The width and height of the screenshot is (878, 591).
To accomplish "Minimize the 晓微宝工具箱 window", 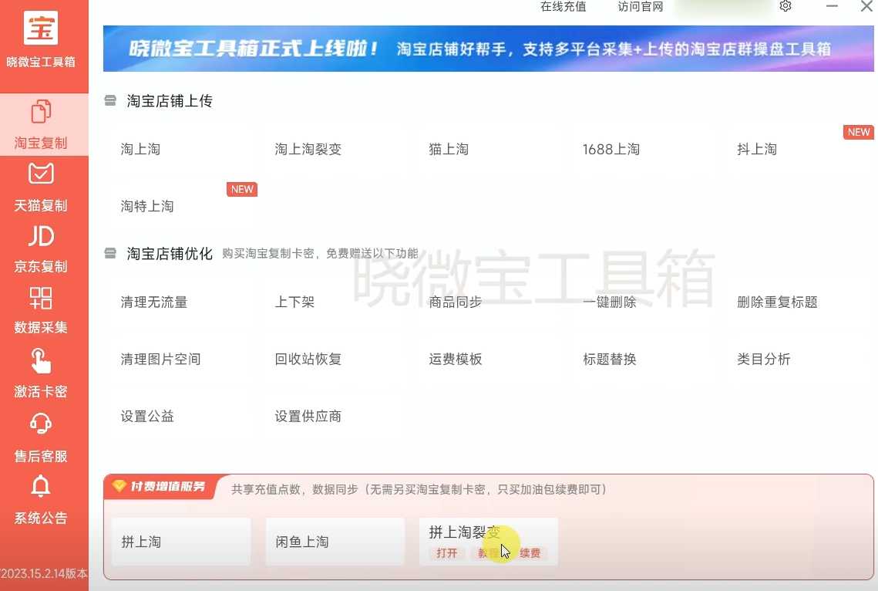I will (x=832, y=6).
